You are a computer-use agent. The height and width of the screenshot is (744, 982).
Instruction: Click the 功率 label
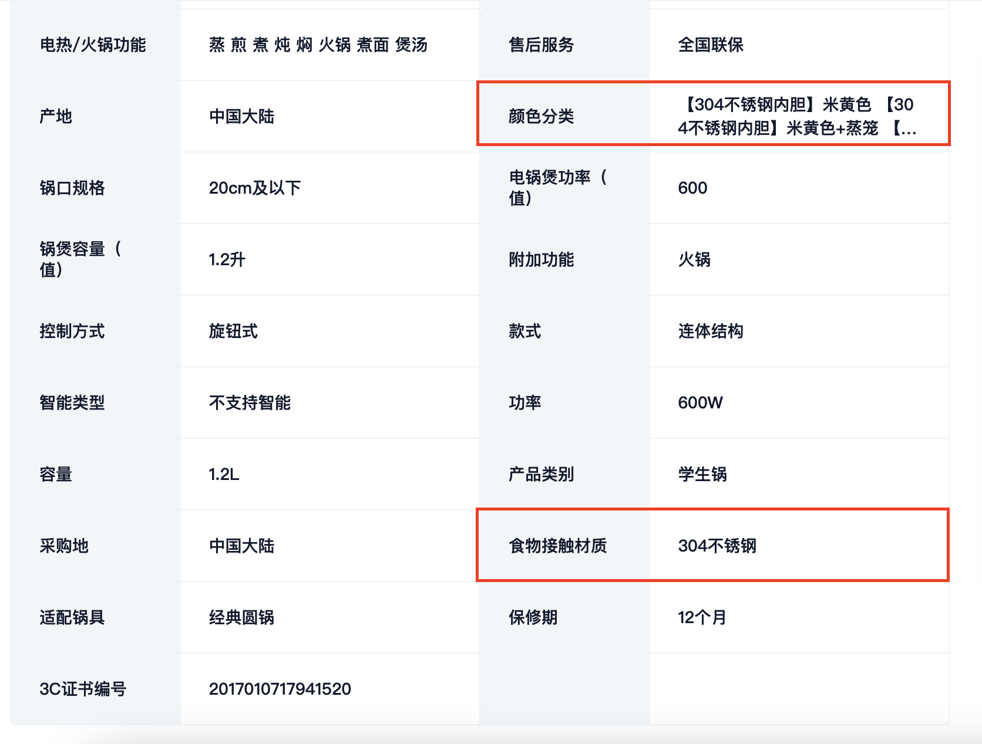coord(524,403)
